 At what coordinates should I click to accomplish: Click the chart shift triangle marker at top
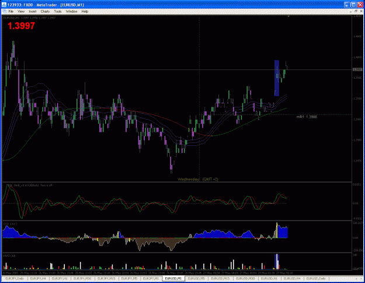288,16
